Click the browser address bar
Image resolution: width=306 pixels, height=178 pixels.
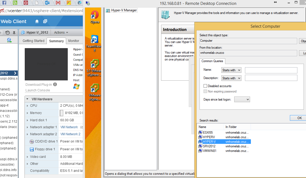click(41, 10)
